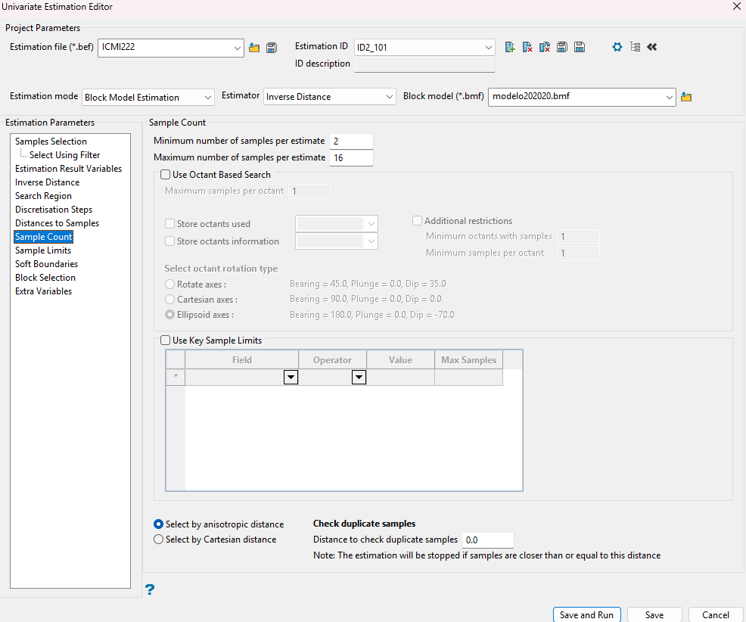The height and width of the screenshot is (622, 746).
Task: Open the Estimation file dropdown
Action: 237,48
